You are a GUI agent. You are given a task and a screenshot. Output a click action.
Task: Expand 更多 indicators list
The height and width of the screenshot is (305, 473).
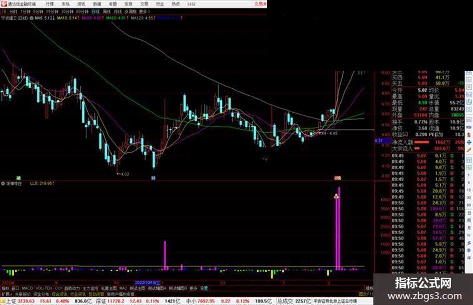(193, 288)
